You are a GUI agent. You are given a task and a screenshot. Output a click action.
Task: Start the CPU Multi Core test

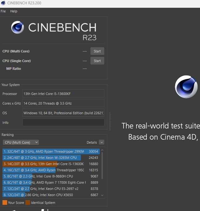[97, 51]
